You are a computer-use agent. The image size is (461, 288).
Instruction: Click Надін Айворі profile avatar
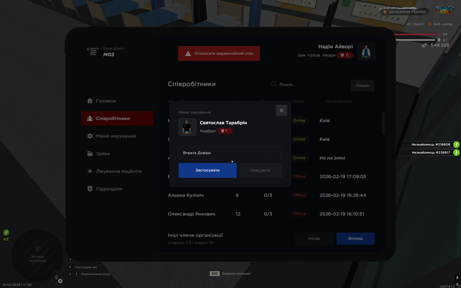[x=366, y=51]
